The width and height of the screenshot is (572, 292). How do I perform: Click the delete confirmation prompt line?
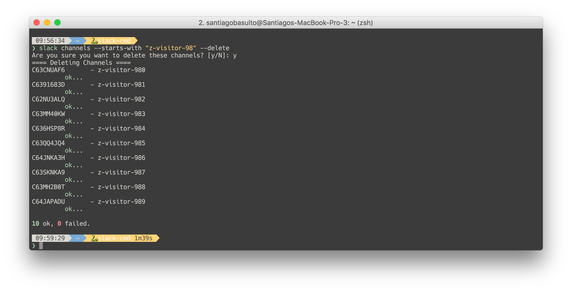134,55
